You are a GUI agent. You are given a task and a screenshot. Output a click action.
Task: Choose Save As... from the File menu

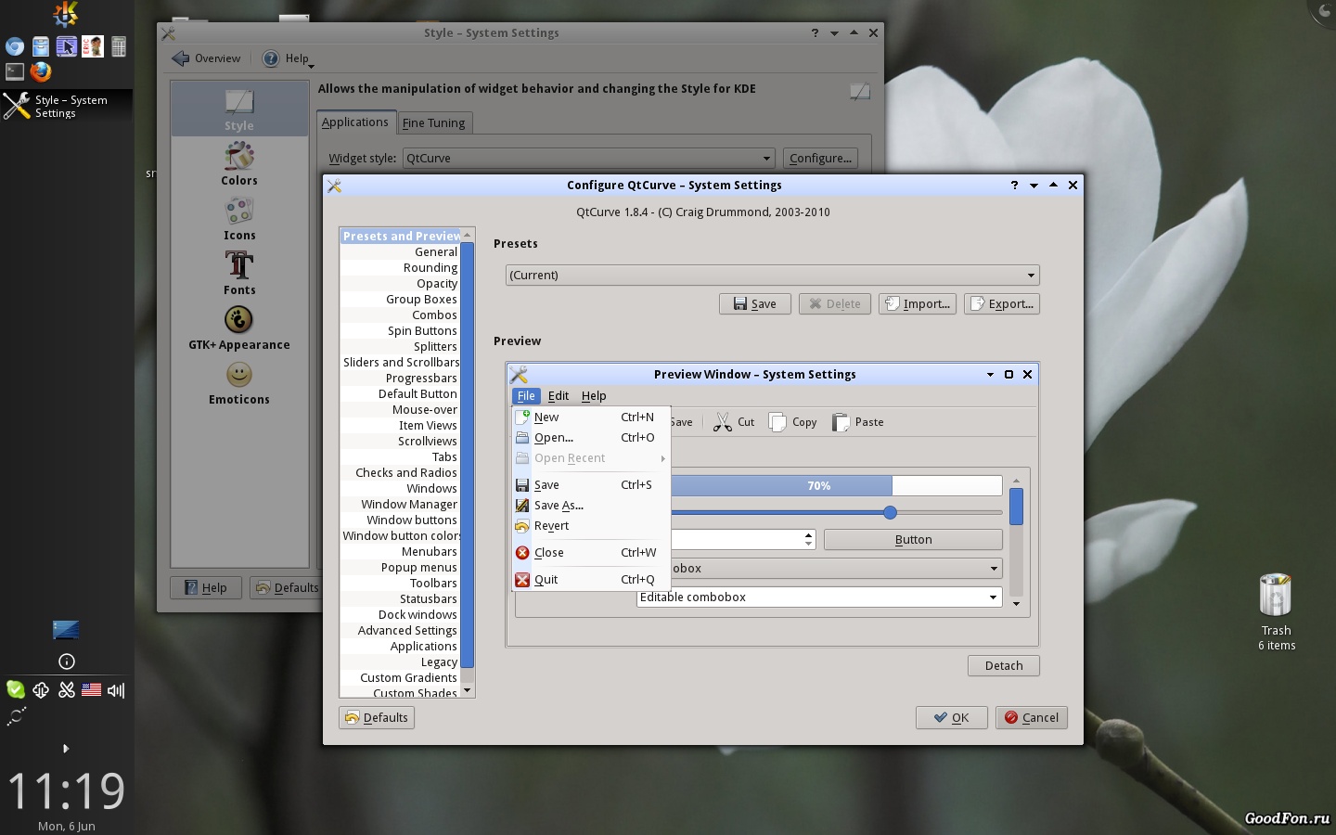click(591, 506)
